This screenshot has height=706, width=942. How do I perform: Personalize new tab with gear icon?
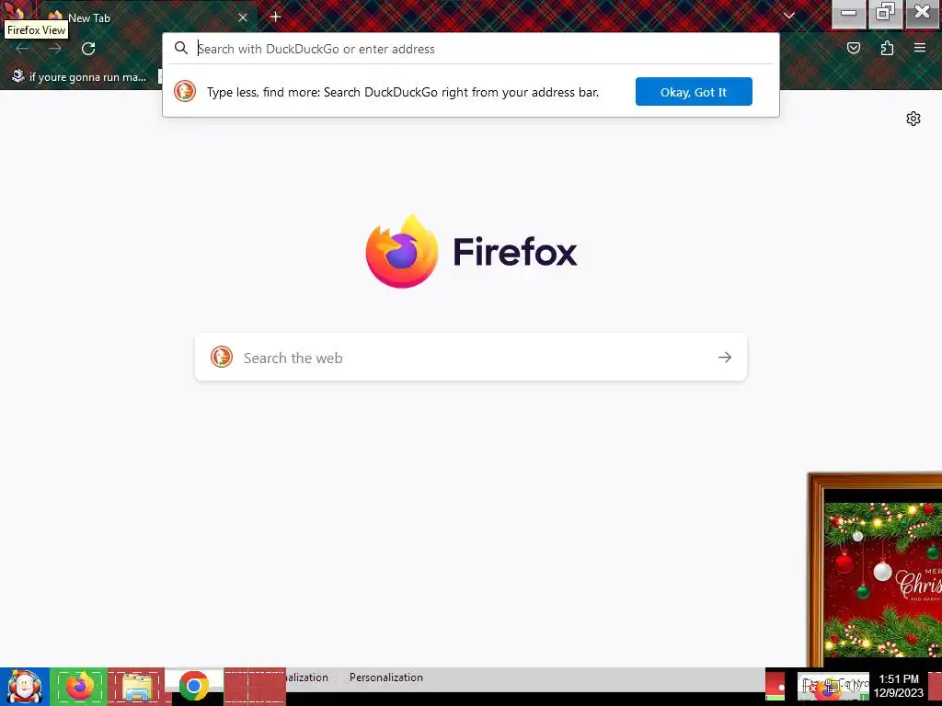(913, 119)
